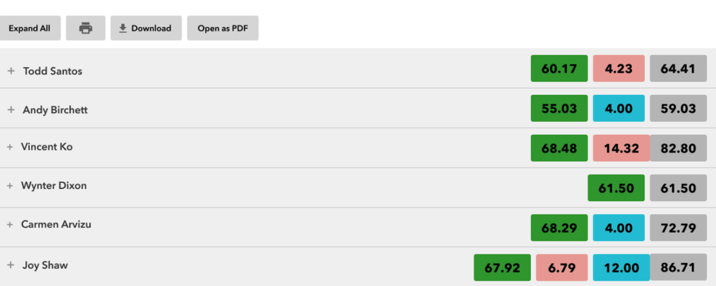Expand Joy Shaw row with plus icon
The width and height of the screenshot is (716, 286).
(x=10, y=265)
